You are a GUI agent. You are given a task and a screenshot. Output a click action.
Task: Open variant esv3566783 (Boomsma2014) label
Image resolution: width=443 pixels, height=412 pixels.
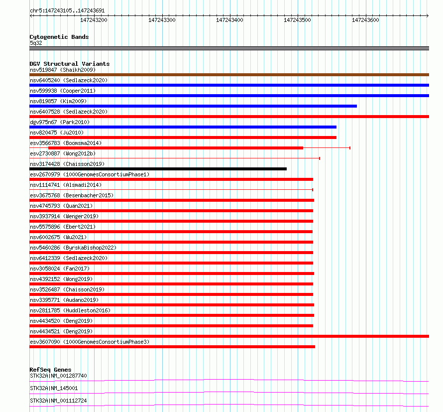pyautogui.click(x=66, y=143)
